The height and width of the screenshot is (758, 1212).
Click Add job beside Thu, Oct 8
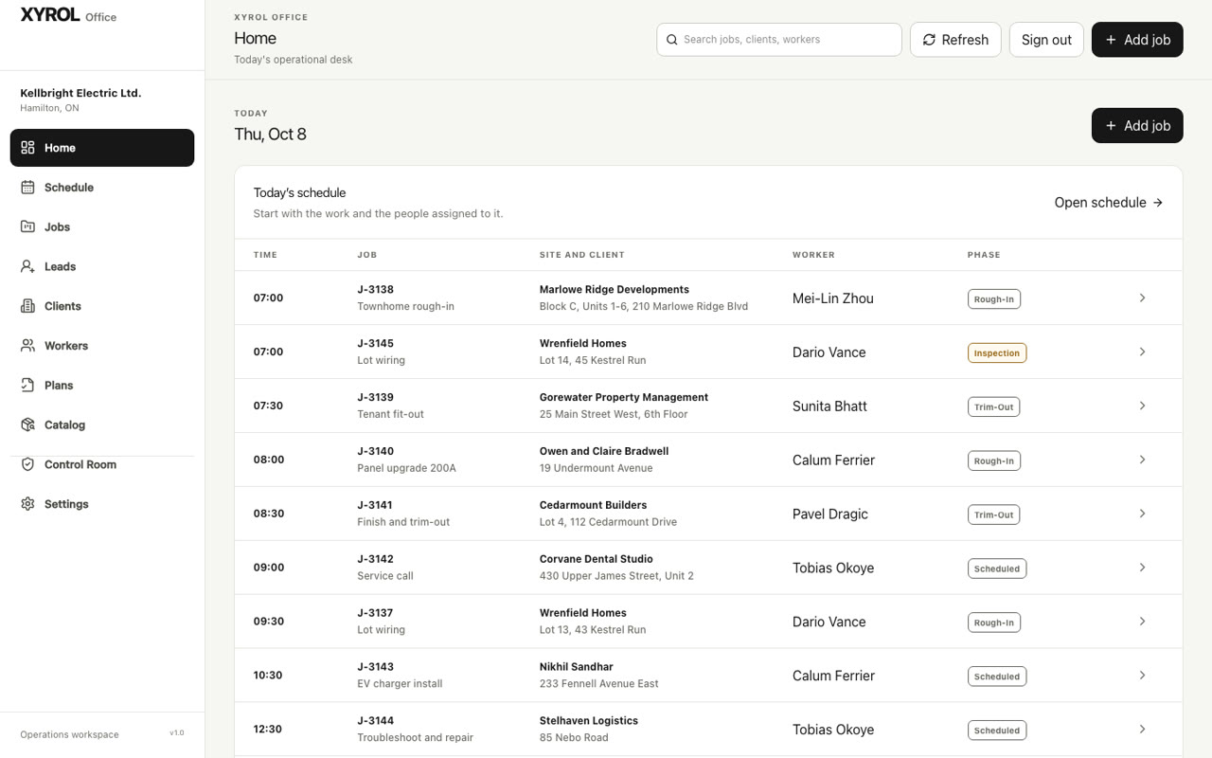(x=1137, y=125)
